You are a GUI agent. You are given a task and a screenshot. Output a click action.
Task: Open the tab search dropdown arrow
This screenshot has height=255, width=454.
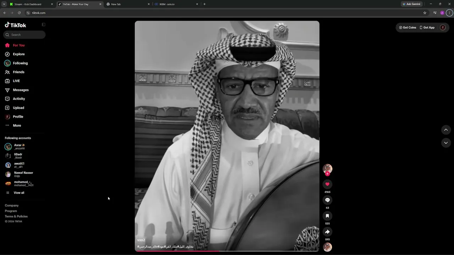point(4,4)
